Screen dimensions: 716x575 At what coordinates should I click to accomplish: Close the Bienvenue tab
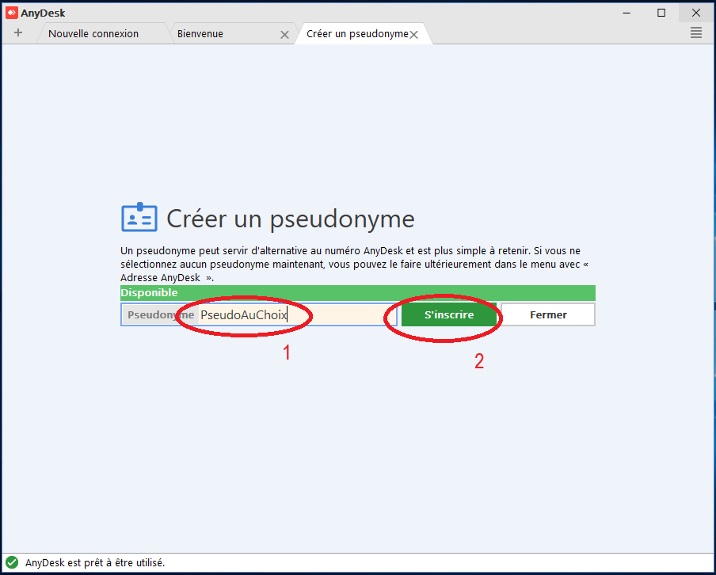click(x=284, y=35)
